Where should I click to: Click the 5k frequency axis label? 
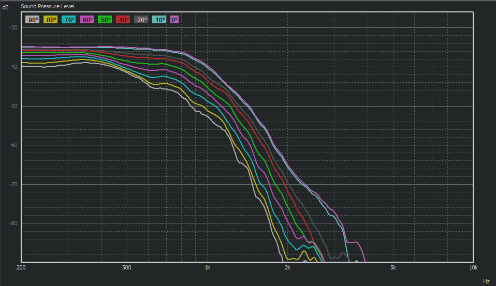(x=393, y=268)
